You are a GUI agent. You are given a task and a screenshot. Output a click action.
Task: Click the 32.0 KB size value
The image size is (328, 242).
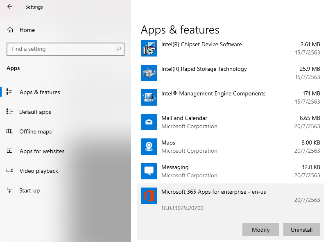tap(311, 167)
